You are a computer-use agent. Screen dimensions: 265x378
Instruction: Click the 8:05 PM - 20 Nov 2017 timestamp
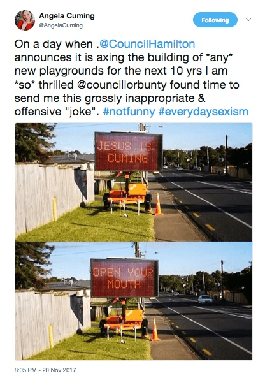click(x=45, y=370)
